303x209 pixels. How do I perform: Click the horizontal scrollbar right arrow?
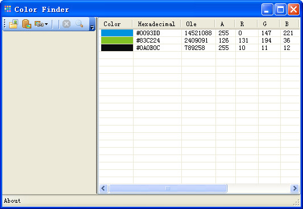(x=295, y=188)
